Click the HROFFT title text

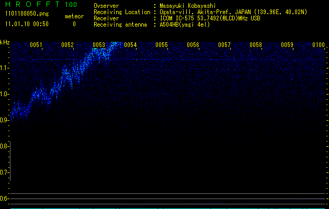(32, 4)
